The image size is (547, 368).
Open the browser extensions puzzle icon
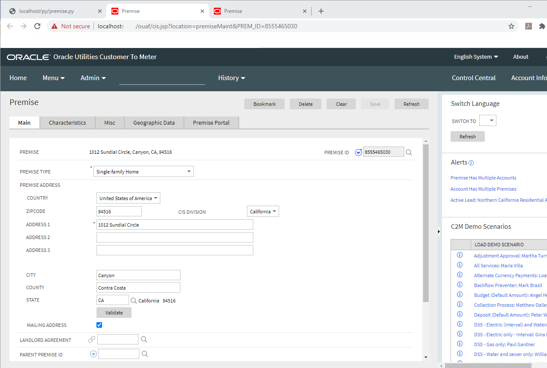pyautogui.click(x=542, y=26)
